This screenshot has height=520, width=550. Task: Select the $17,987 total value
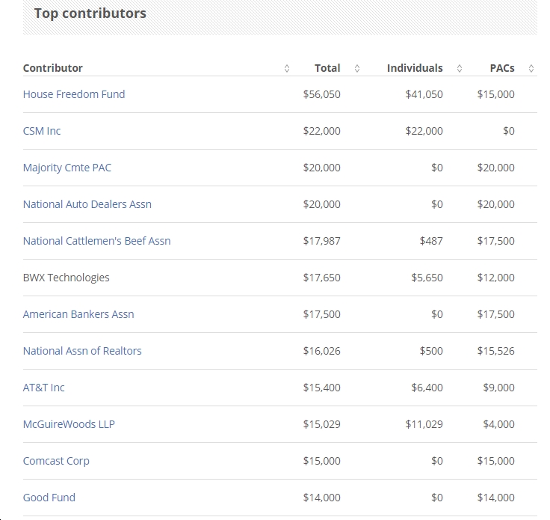click(321, 241)
